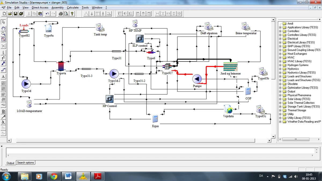Expand the Thermal Storage tree node
The height and width of the screenshot is (181, 322).
(x=280, y=110)
